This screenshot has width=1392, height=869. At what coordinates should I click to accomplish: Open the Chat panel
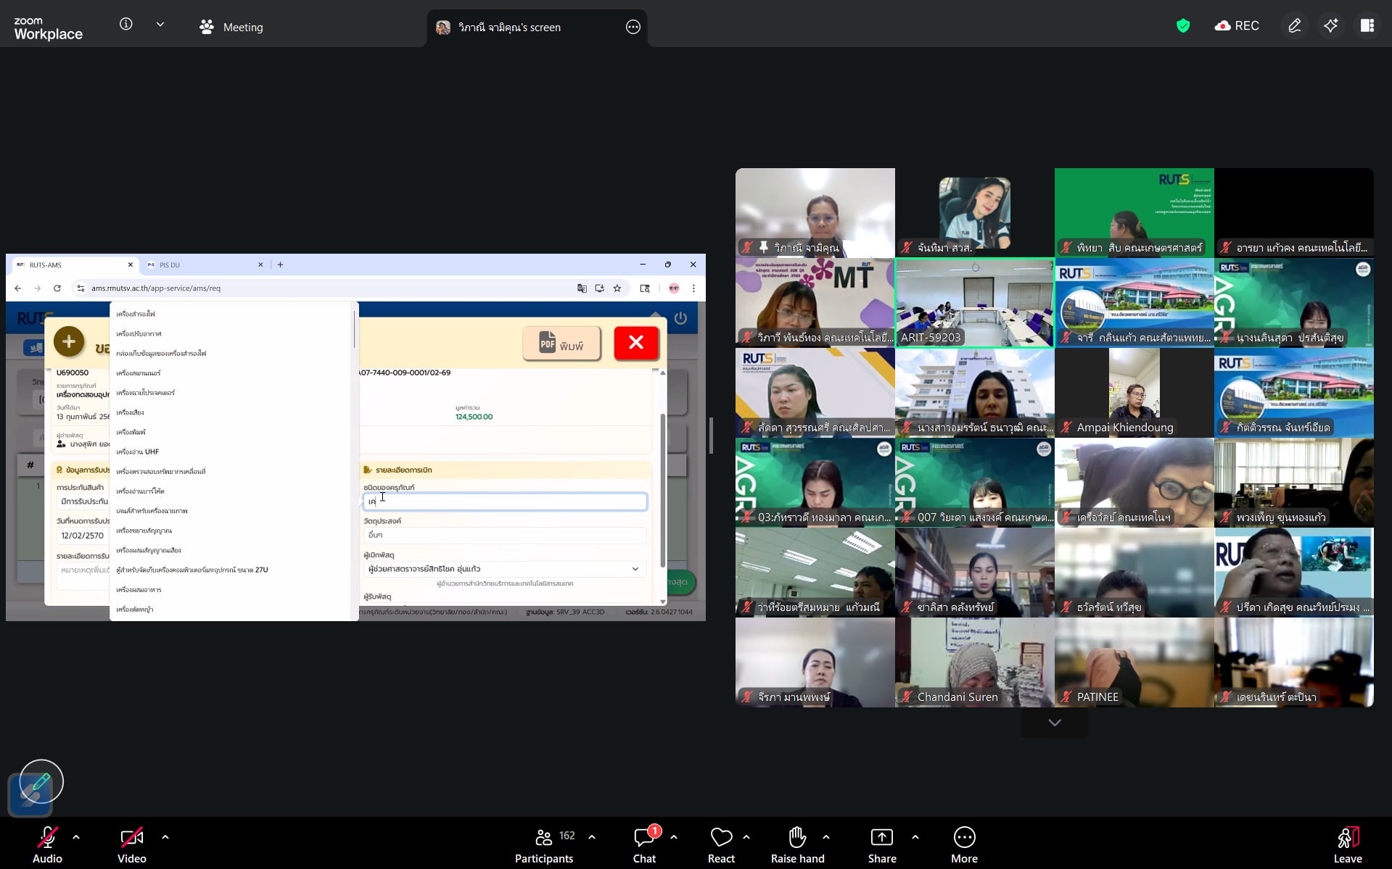tap(644, 838)
